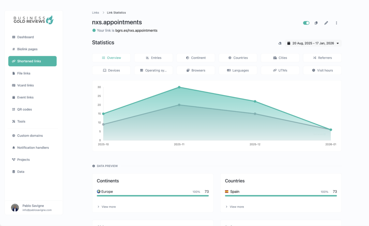Click the Europe progress bar
Image resolution: width=369 pixels, height=226 pixels.
(x=153, y=196)
